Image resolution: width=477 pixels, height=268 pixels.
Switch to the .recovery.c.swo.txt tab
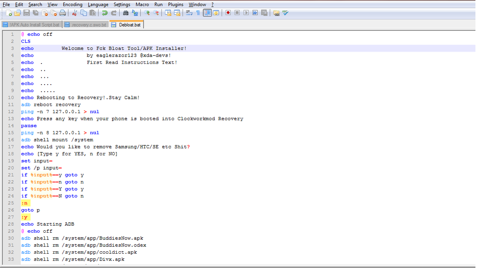click(x=86, y=25)
